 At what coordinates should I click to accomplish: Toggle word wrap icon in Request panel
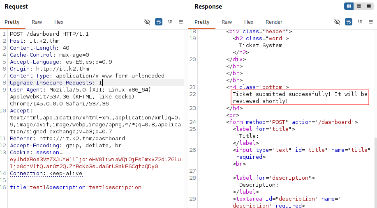(159, 22)
